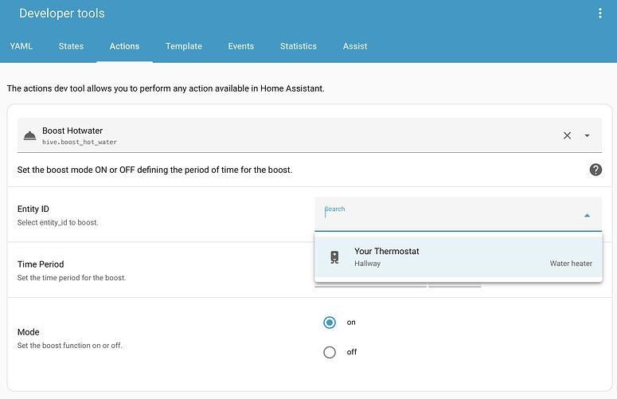This screenshot has width=617, height=399.
Task: Click the Time Period field label
Action: [x=41, y=264]
